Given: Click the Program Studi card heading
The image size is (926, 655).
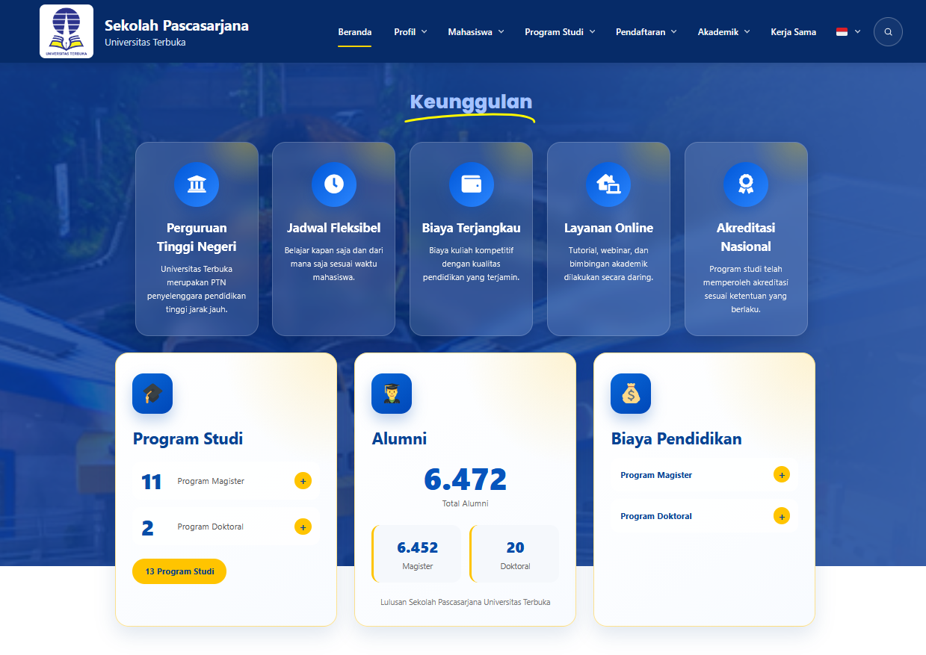Looking at the screenshot, I should pyautogui.click(x=188, y=438).
